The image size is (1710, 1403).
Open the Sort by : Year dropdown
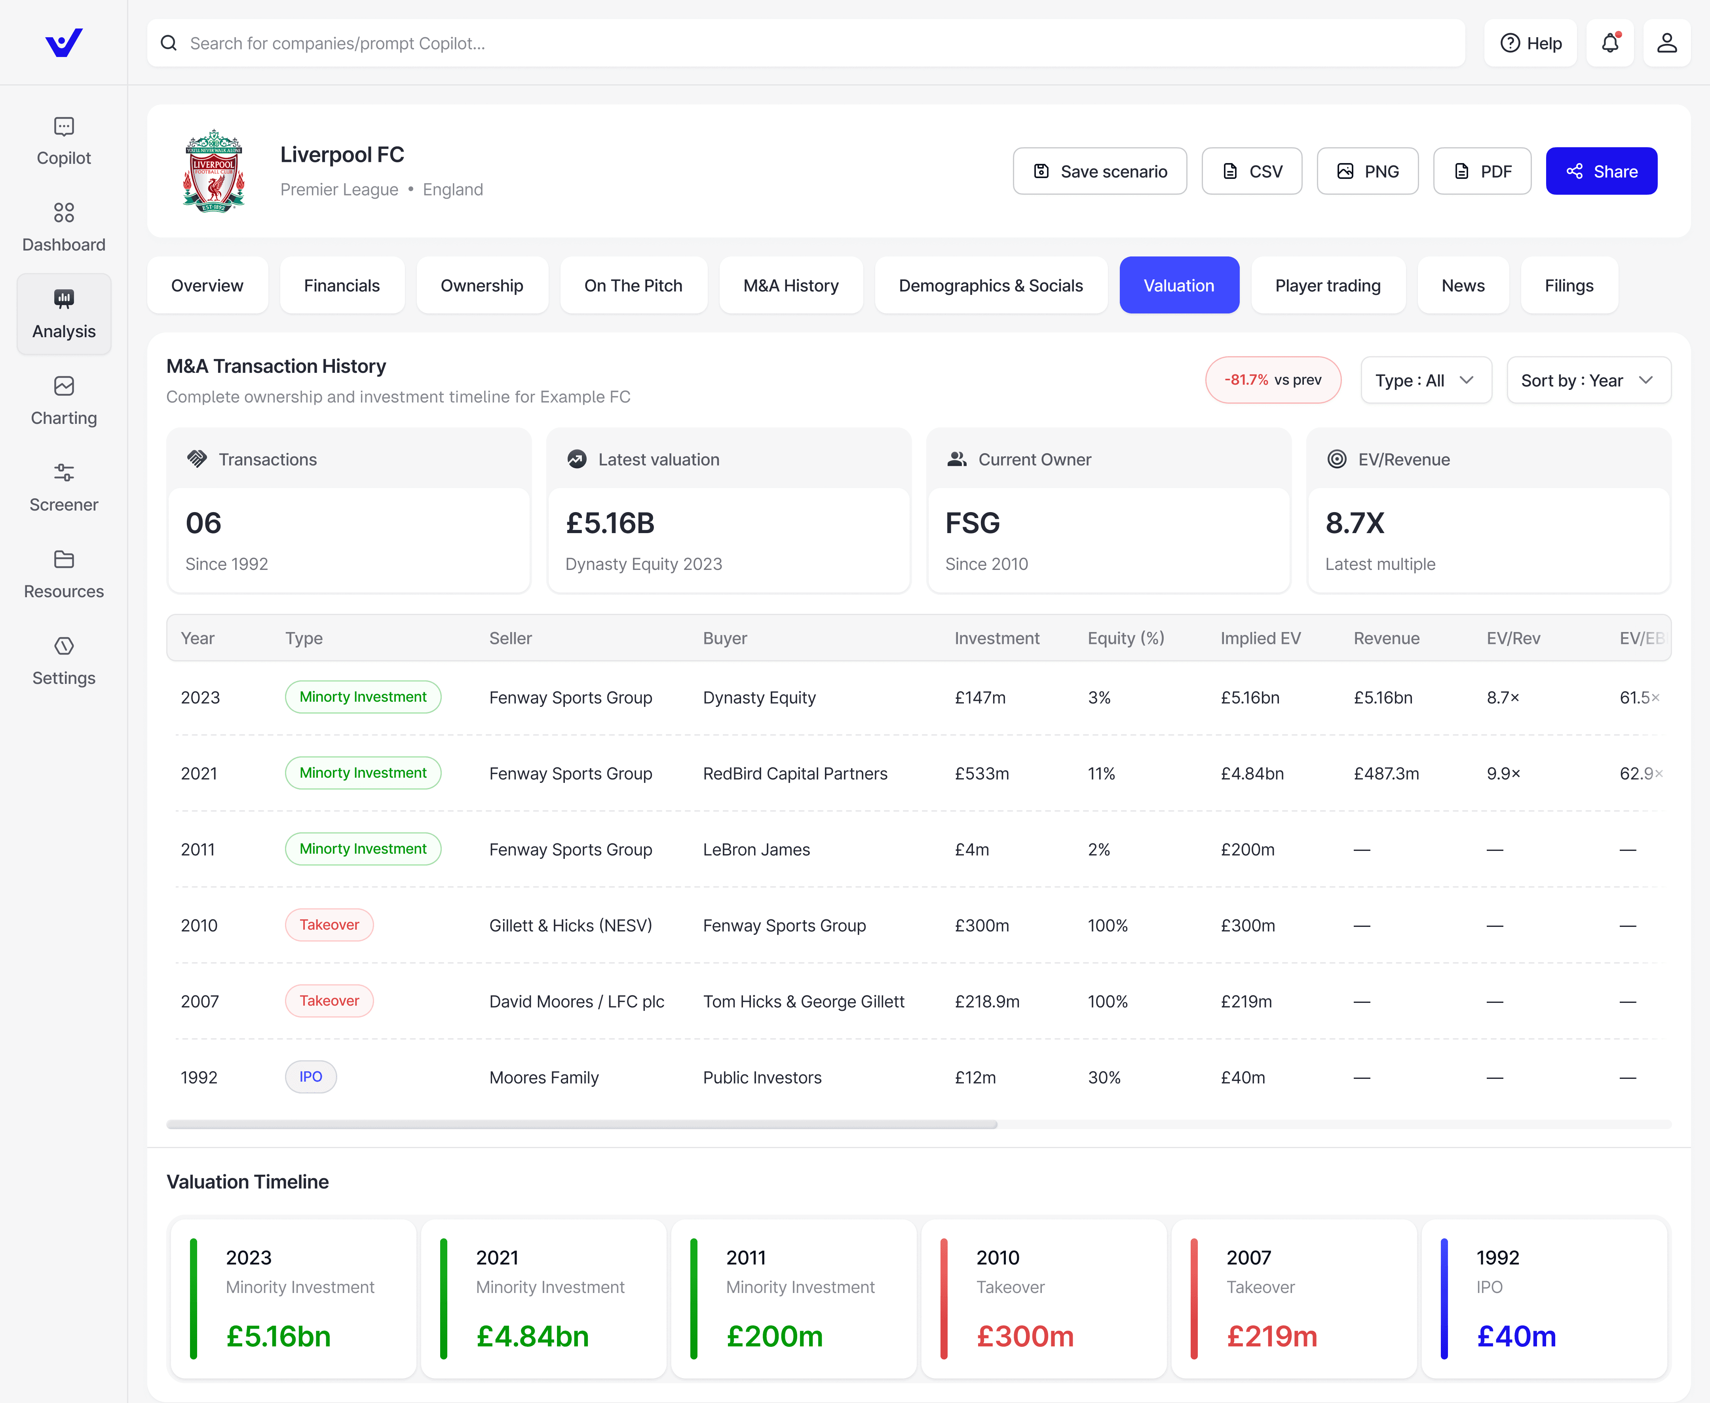[1588, 380]
